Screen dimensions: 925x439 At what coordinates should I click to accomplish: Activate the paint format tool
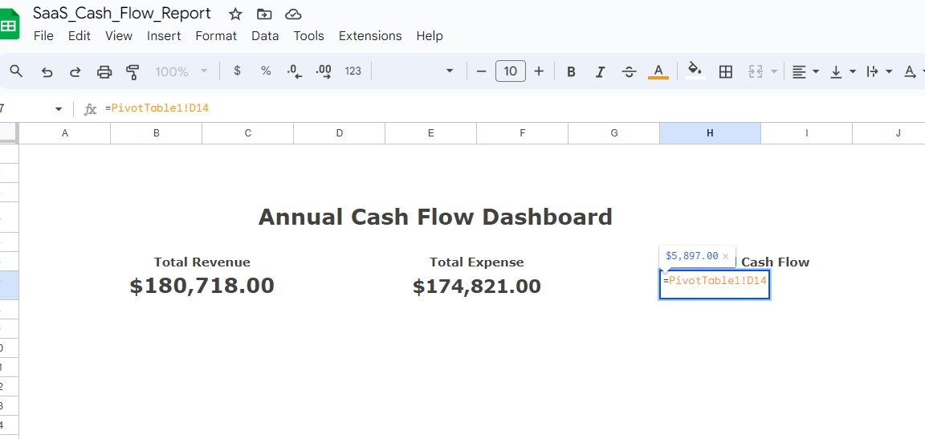[x=132, y=72]
